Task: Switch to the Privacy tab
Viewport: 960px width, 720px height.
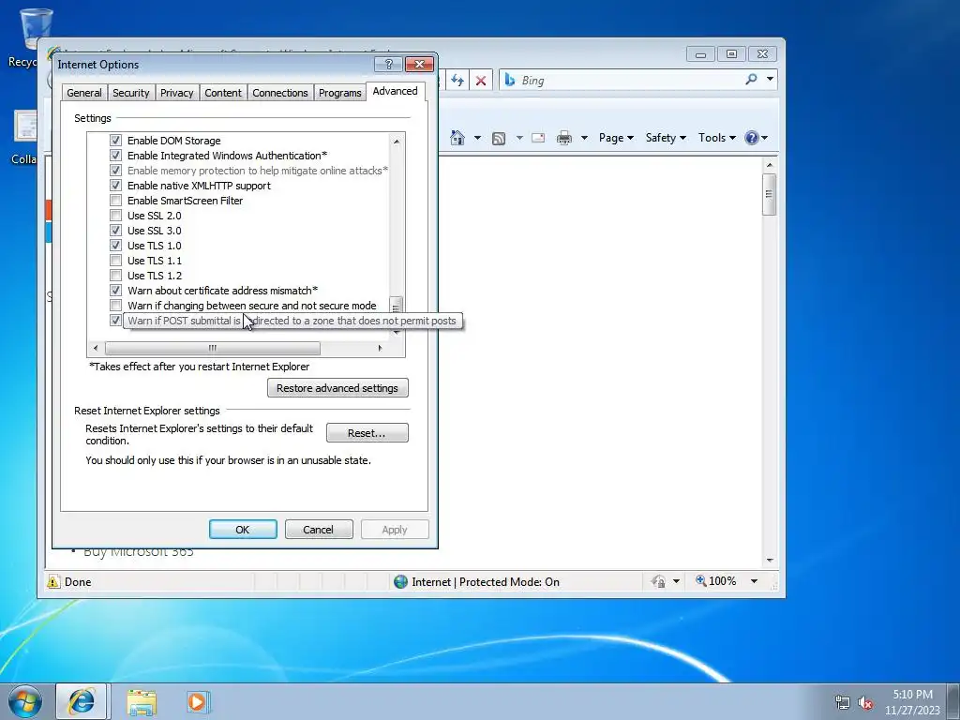Action: (x=177, y=93)
